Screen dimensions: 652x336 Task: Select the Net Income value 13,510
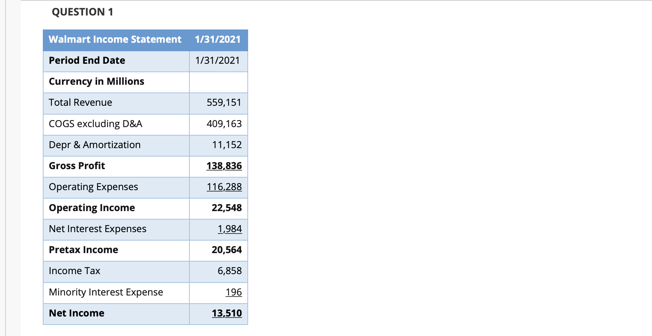(227, 313)
